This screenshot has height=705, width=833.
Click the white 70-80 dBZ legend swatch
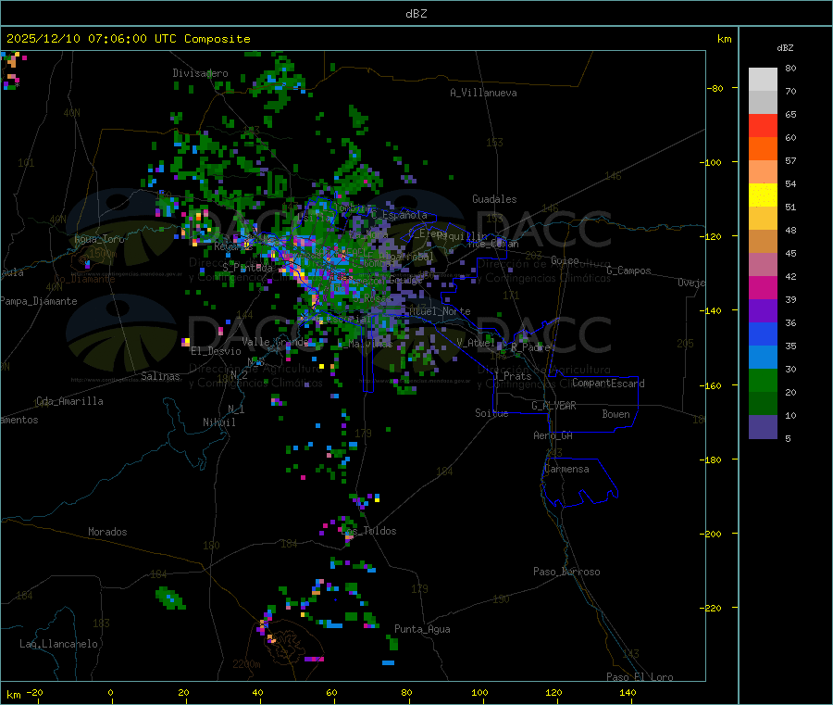[763, 80]
